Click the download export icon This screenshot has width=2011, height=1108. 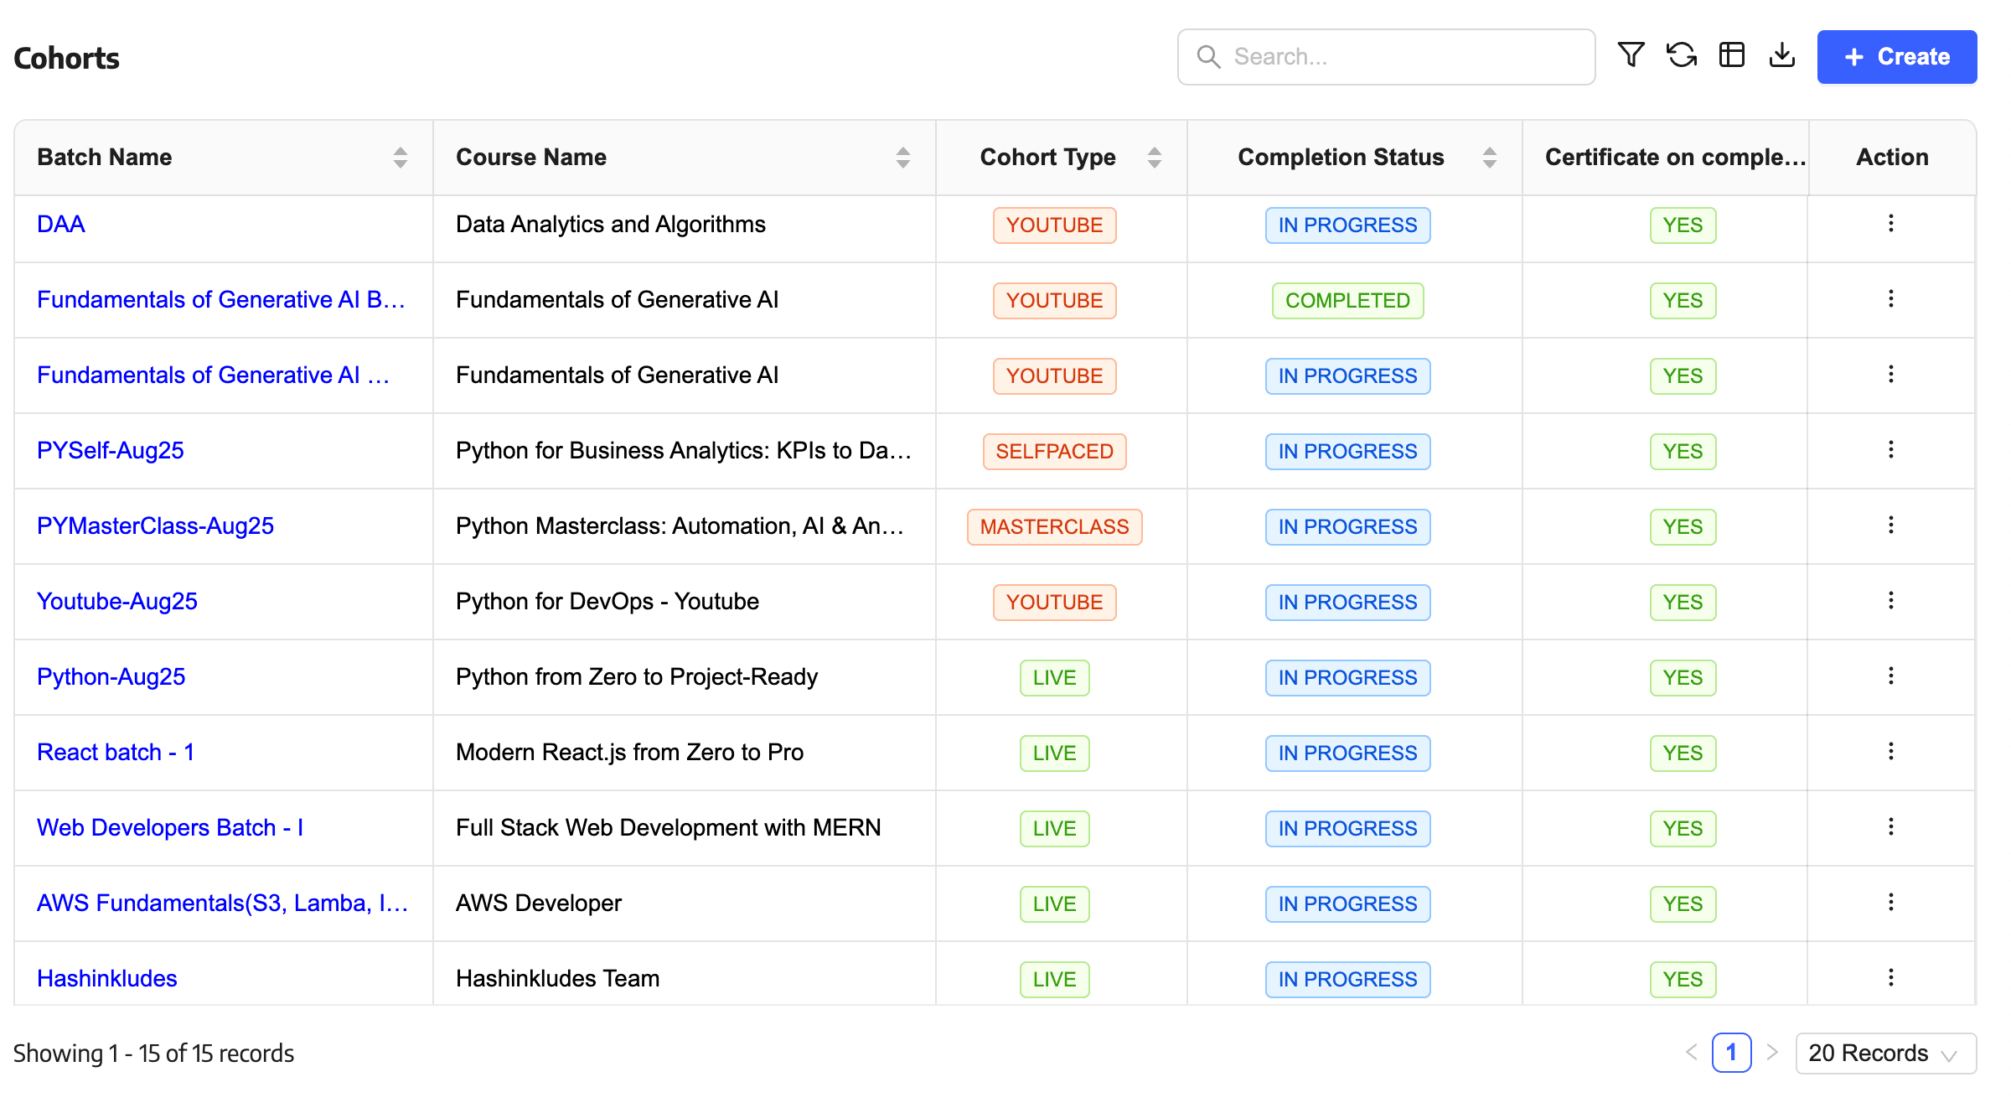click(x=1781, y=55)
